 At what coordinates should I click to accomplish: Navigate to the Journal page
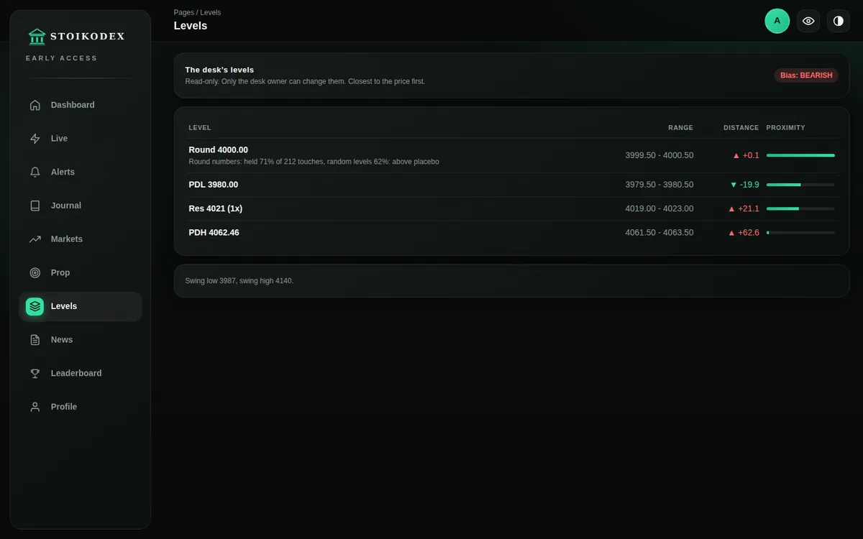point(81,206)
